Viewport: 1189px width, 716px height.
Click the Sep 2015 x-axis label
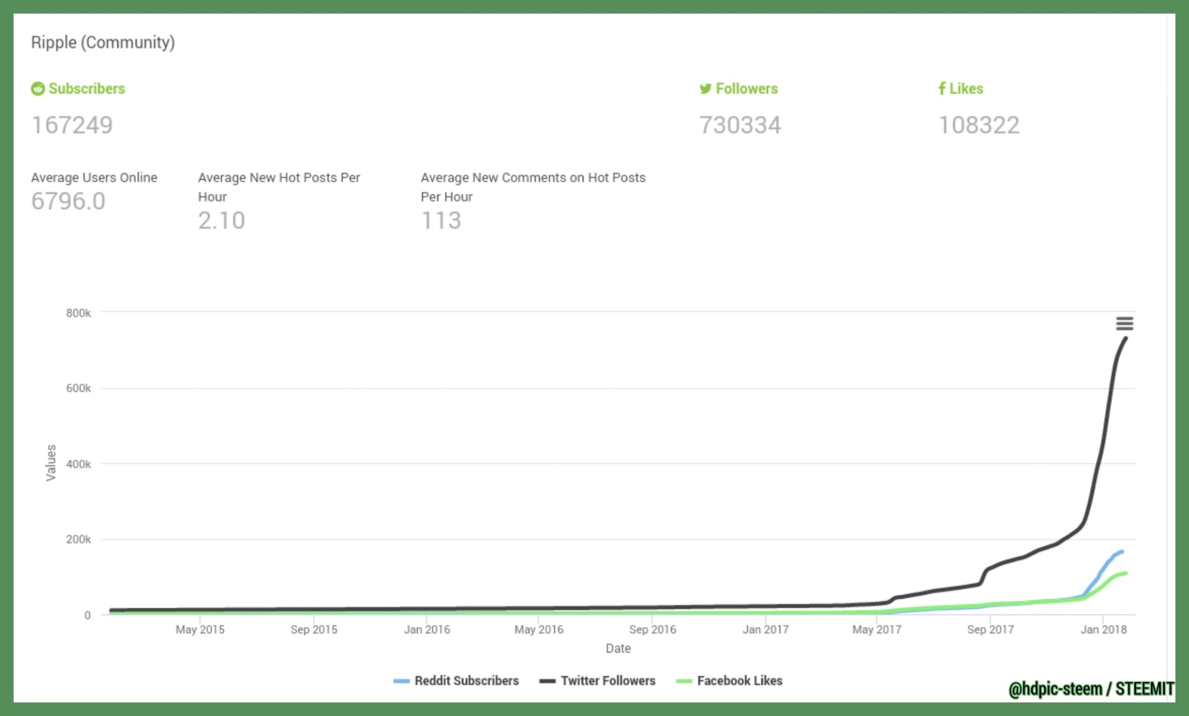click(314, 629)
